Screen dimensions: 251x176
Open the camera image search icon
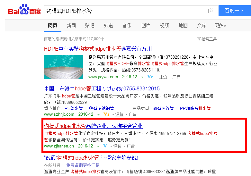pos(211,11)
